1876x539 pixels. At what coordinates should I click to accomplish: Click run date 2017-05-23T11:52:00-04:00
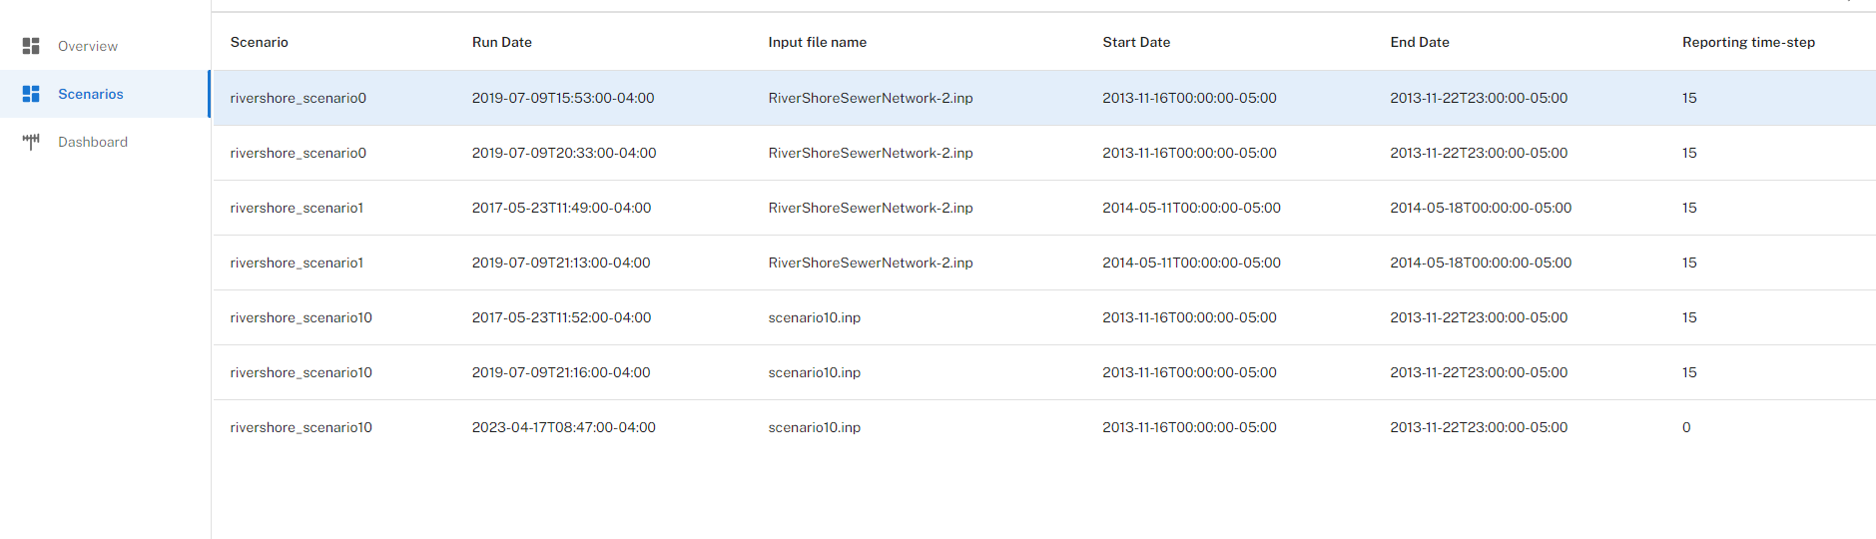pyautogui.click(x=561, y=317)
